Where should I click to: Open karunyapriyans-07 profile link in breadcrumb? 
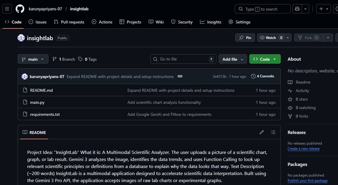pos(45,9)
